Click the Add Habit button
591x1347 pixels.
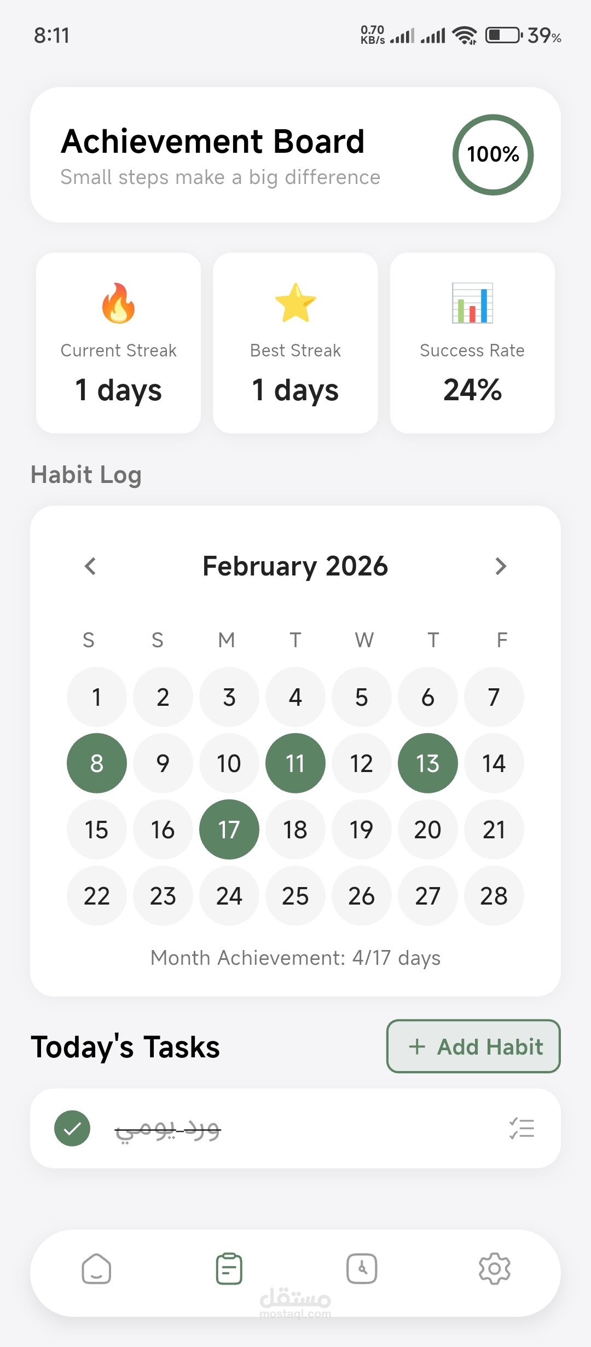pyautogui.click(x=473, y=1046)
